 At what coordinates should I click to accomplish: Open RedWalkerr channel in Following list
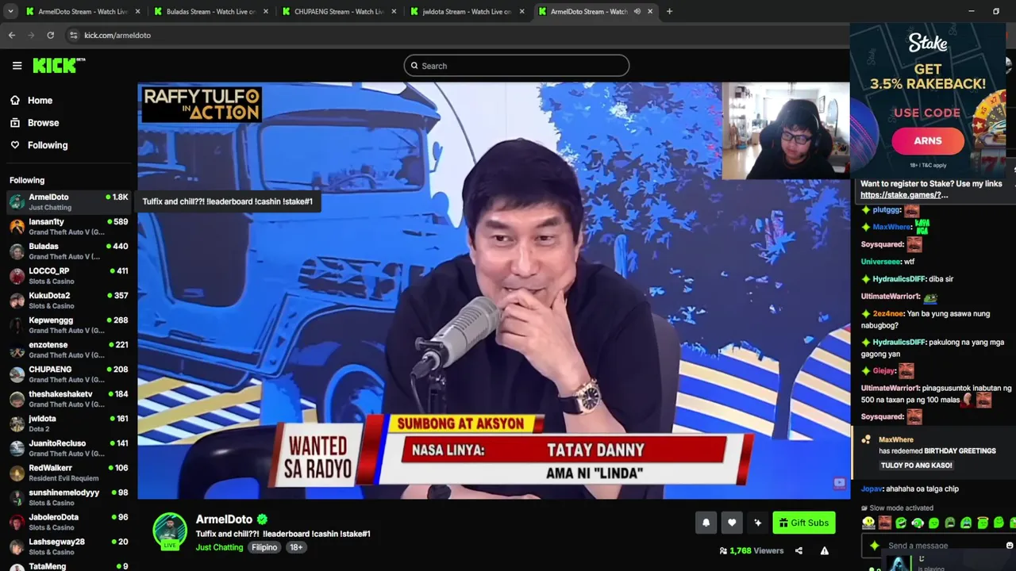pyautogui.click(x=68, y=473)
